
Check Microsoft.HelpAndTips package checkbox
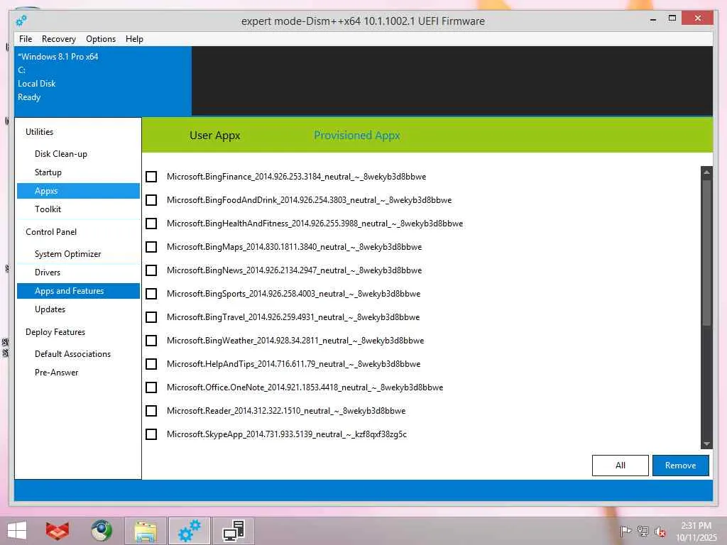tap(151, 364)
